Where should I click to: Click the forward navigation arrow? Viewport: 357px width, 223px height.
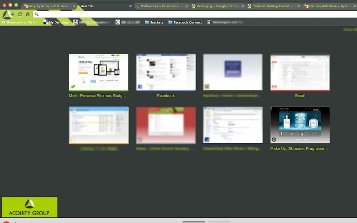click(12, 14)
